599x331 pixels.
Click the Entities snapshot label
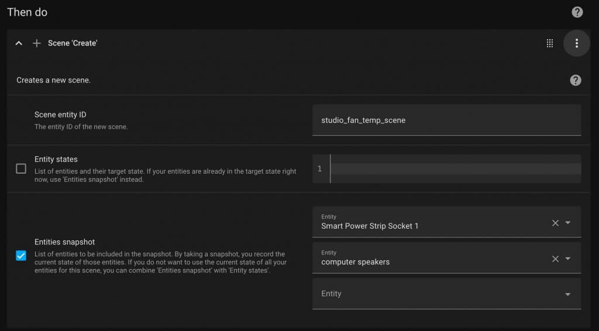tap(64, 242)
